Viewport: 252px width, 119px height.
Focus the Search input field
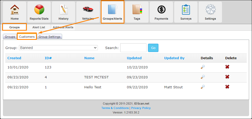tap(133, 48)
